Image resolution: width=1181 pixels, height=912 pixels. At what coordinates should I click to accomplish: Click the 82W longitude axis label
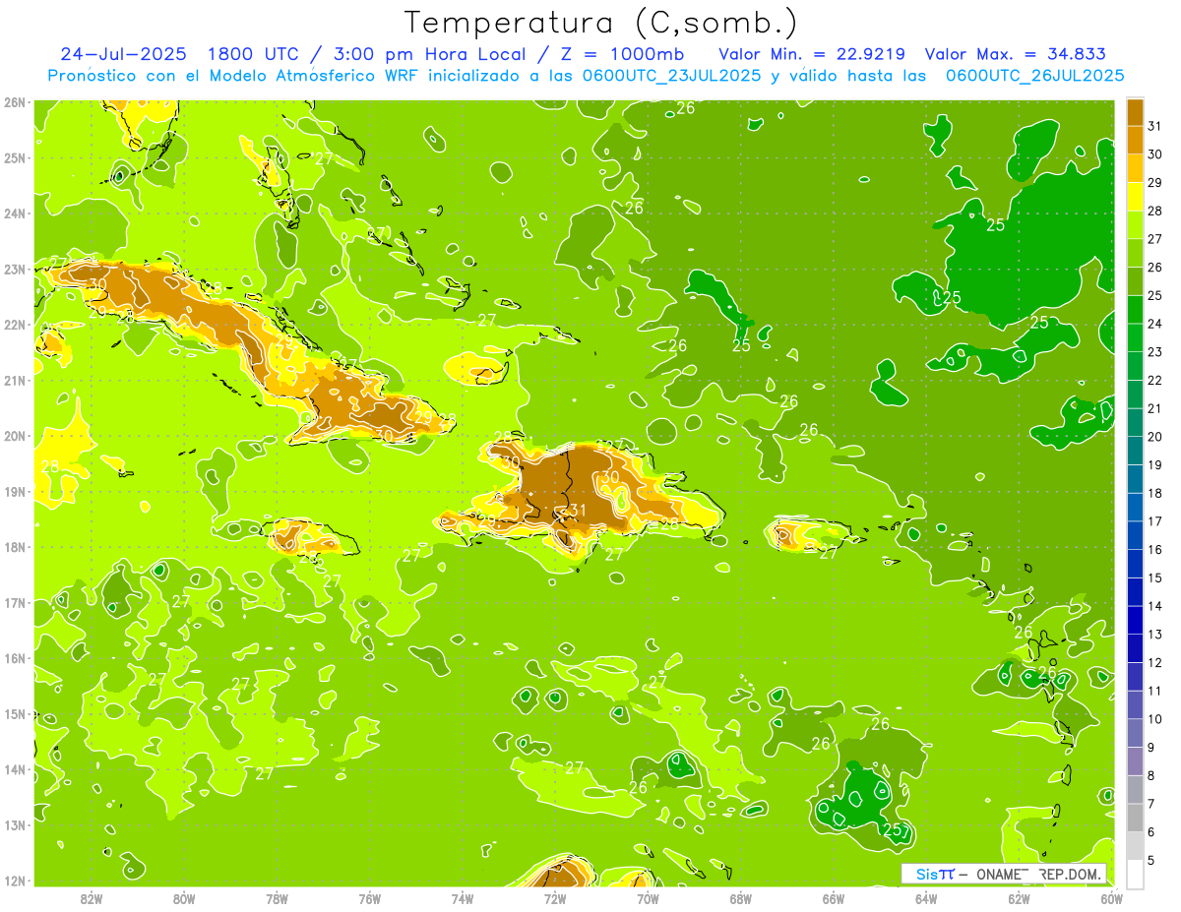tap(91, 897)
